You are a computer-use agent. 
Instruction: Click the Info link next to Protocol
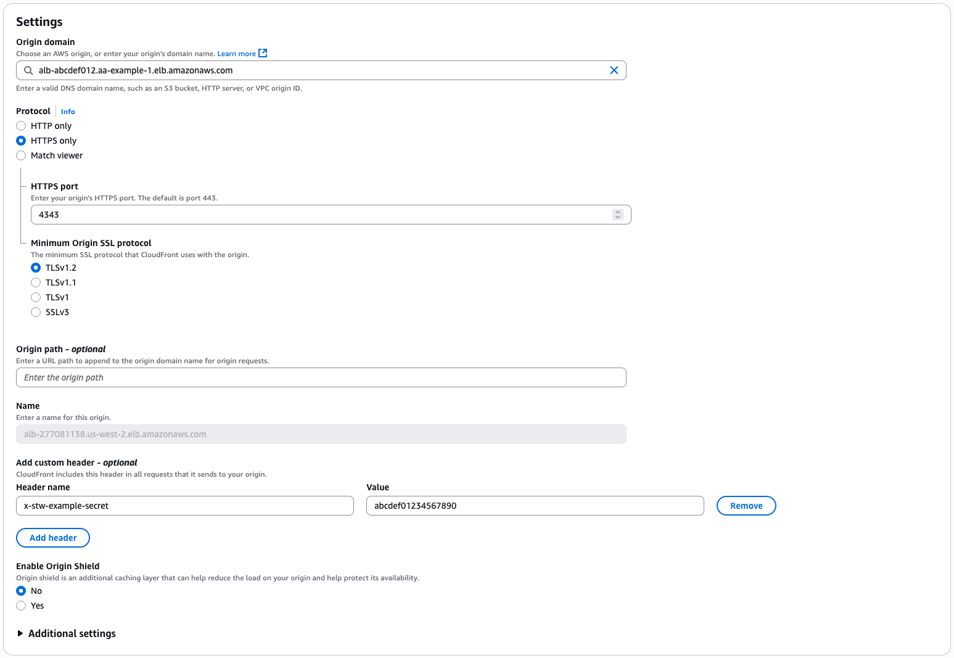[x=68, y=111]
